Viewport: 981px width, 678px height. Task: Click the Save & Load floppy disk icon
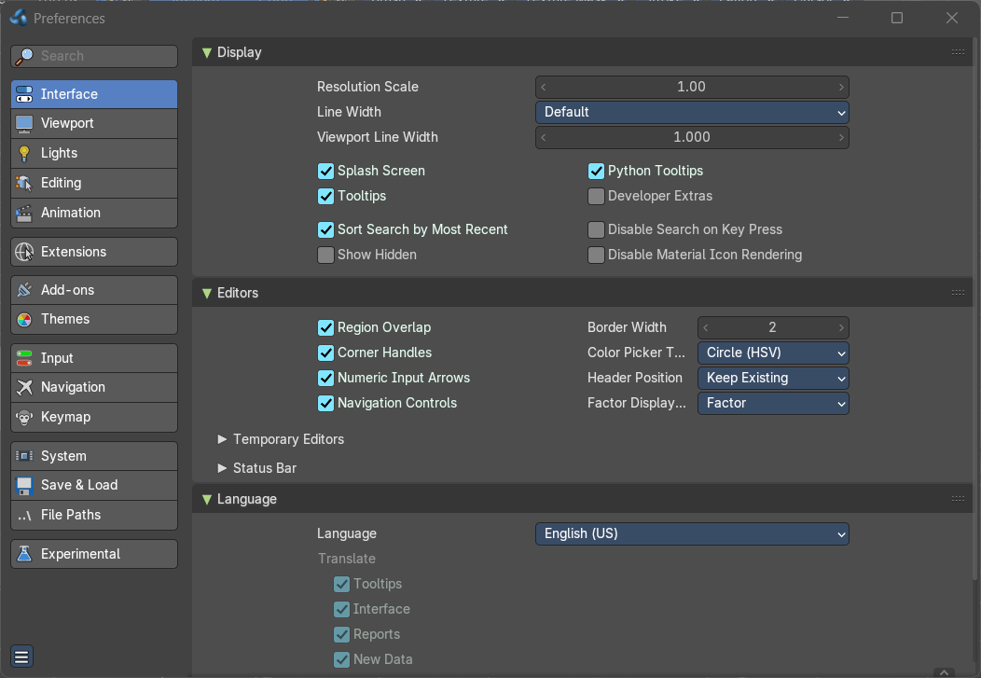pyautogui.click(x=24, y=485)
